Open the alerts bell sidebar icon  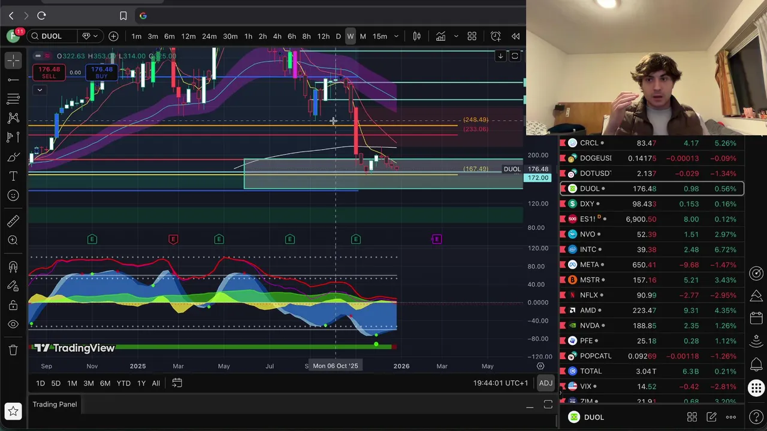click(x=756, y=363)
